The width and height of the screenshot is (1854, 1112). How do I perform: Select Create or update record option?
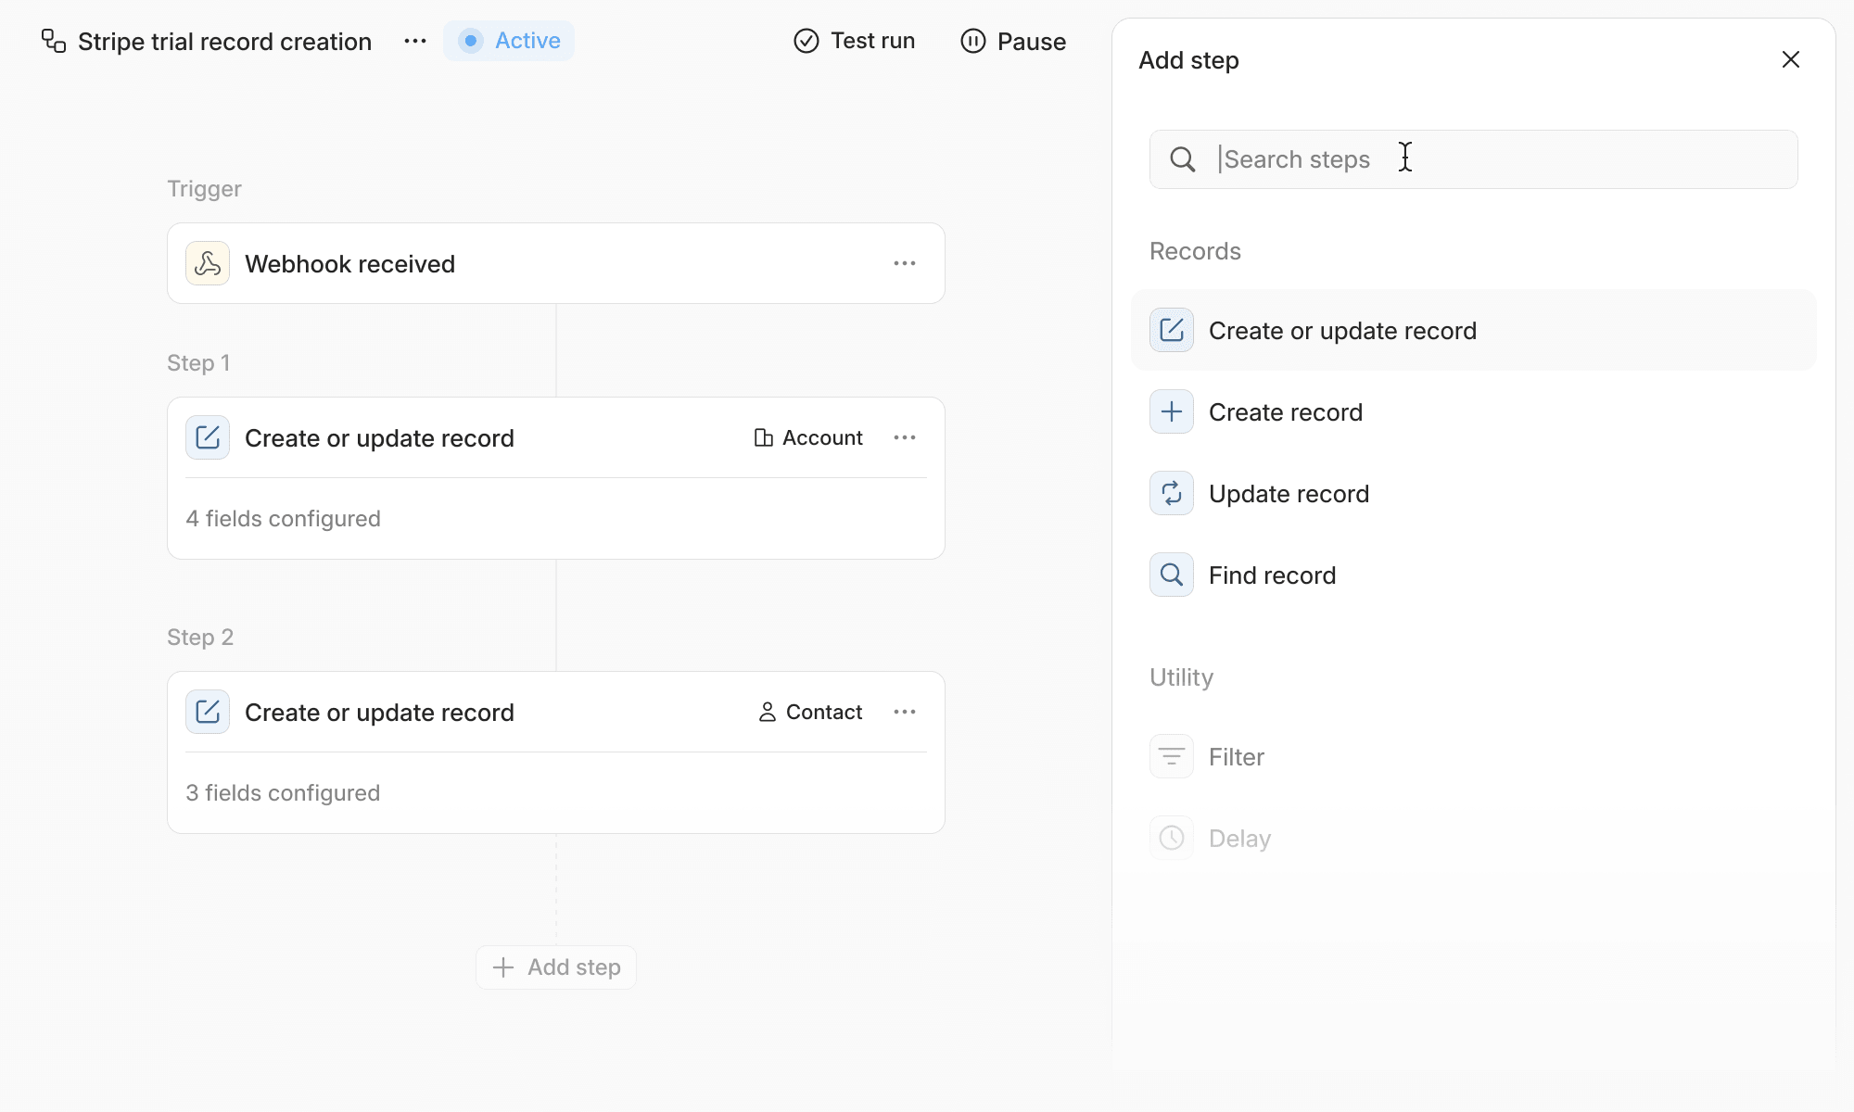(1341, 331)
